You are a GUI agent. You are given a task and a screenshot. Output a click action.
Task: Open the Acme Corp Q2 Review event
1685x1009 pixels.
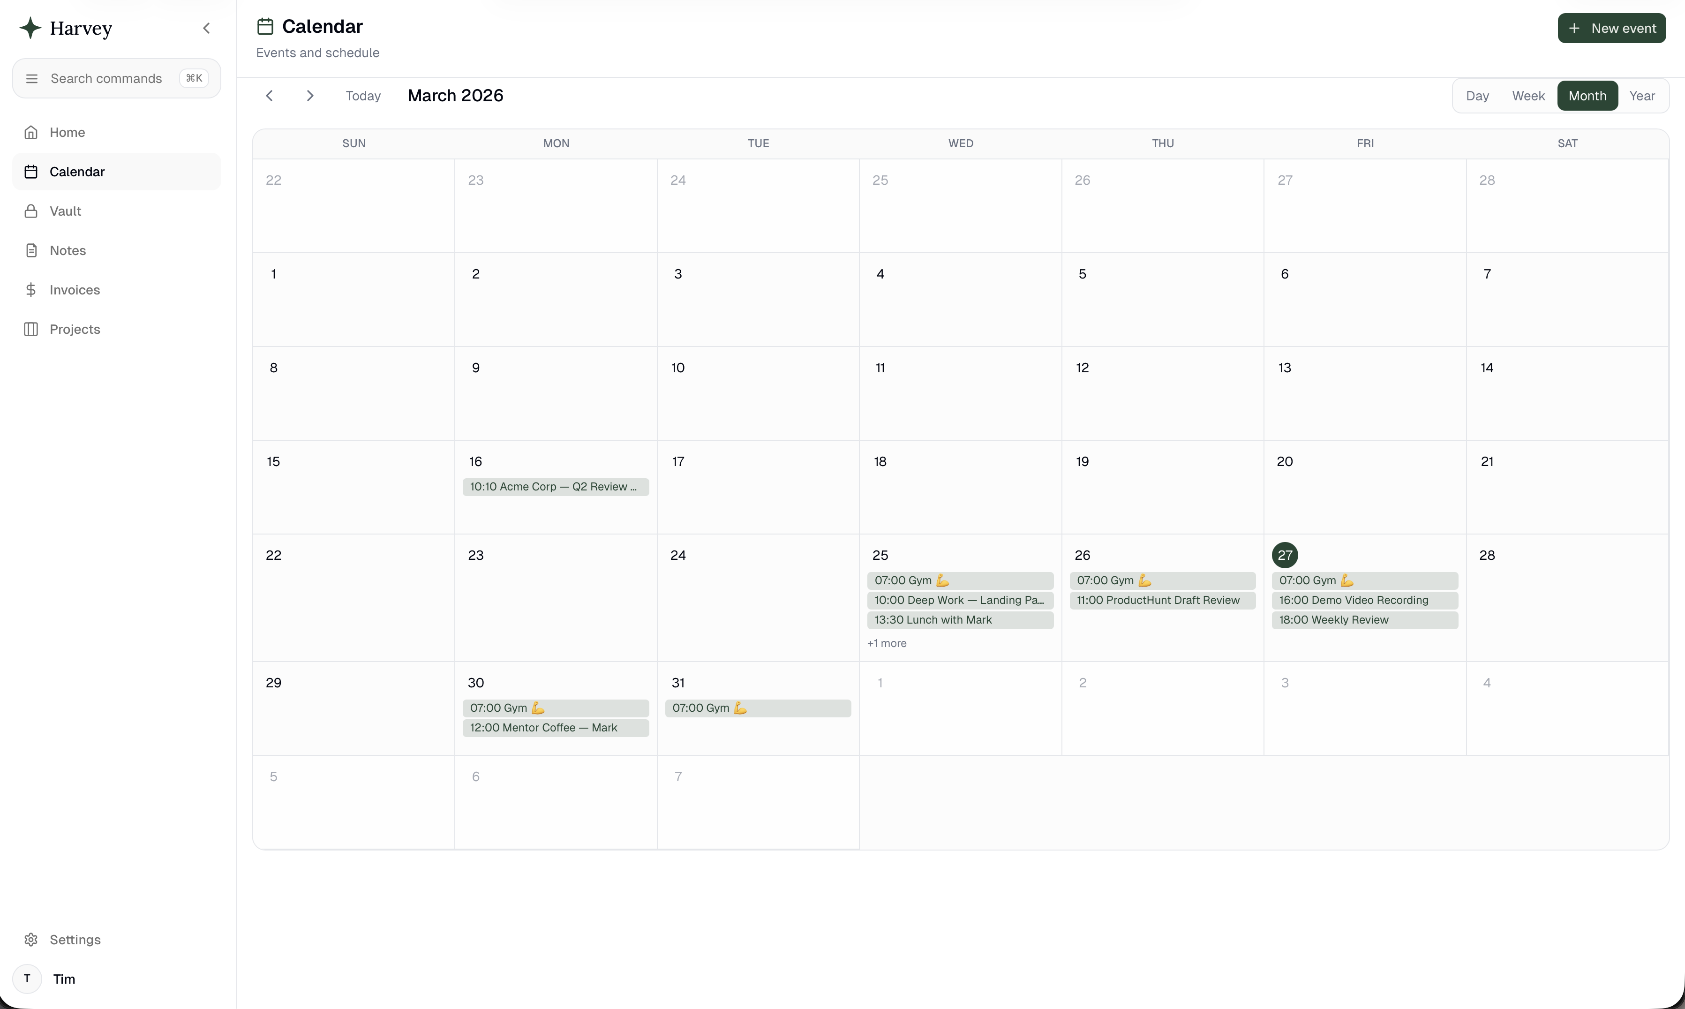(x=555, y=487)
